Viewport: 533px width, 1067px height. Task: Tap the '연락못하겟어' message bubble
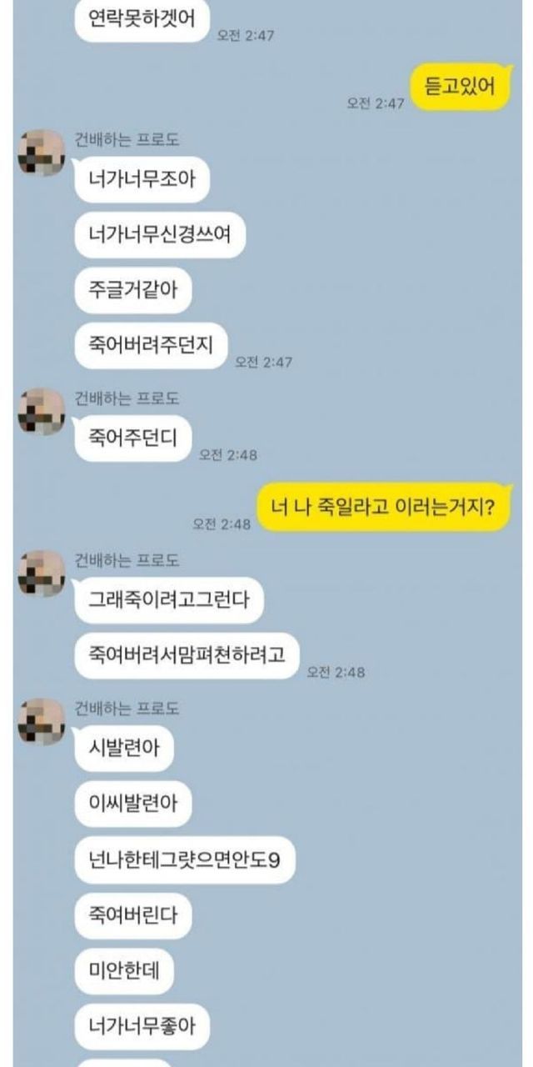pyautogui.click(x=142, y=18)
